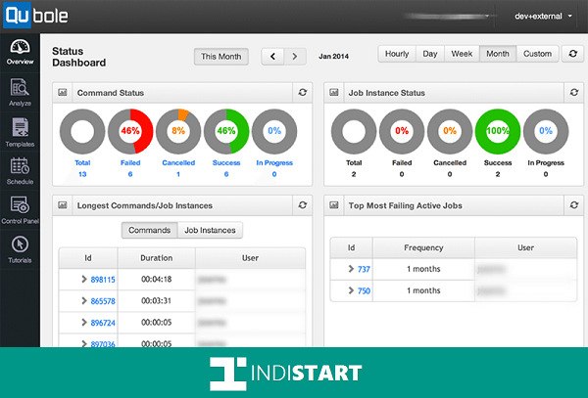The height and width of the screenshot is (398, 588).
Task: Click the Failed label under Command Status
Action: 130,162
